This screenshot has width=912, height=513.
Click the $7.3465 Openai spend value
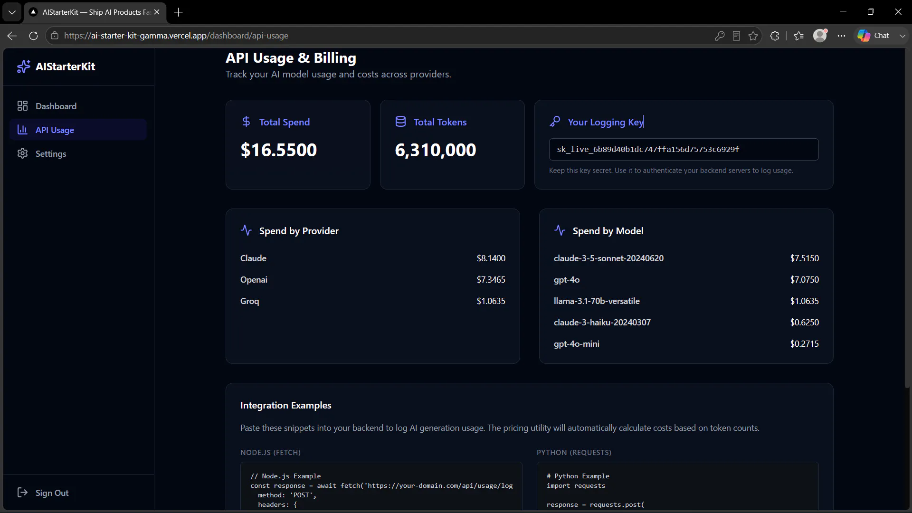click(491, 279)
